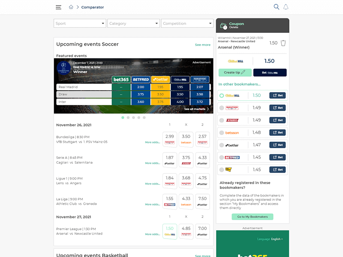Image resolution: width=343 pixels, height=257 pixels.
Task: Select the William Hill bookmaker radio button
Action: point(222,96)
